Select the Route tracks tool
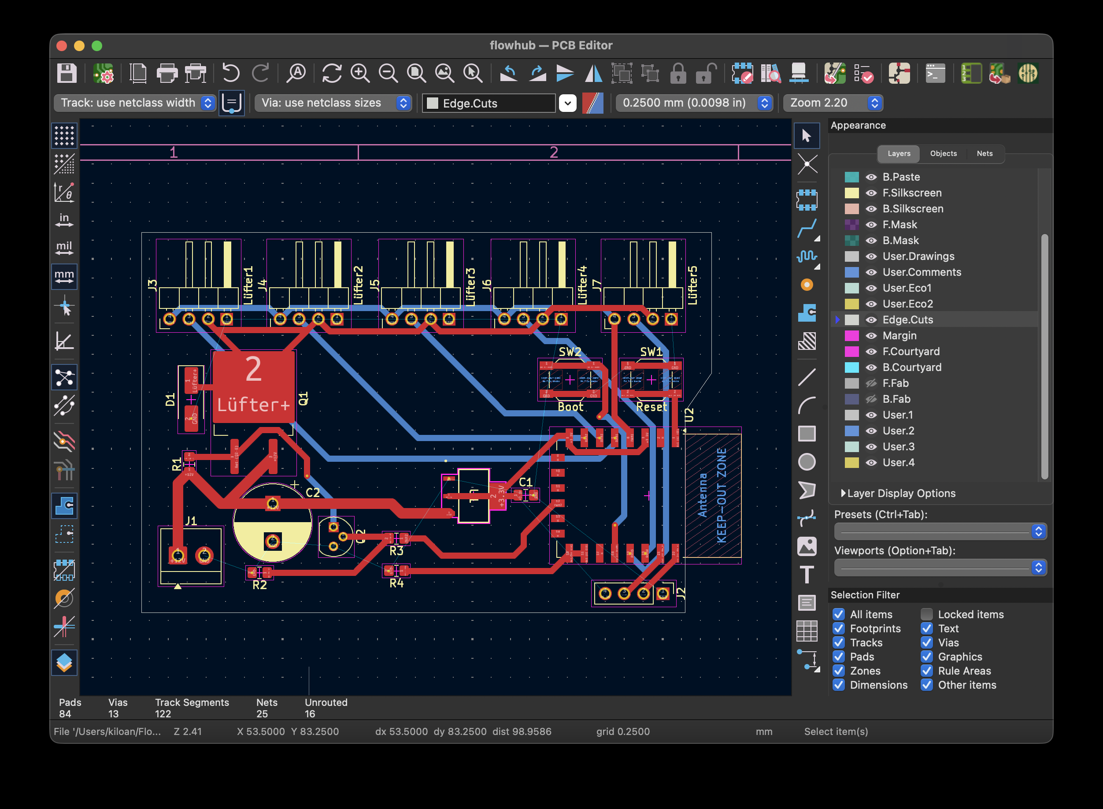Screen dimensions: 1103x809 pos(806,228)
